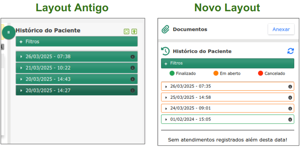Expand the 01/02/2024 - 15:05 entry
Image resolution: width=302 pixels, height=148 pixels.
tap(228, 119)
